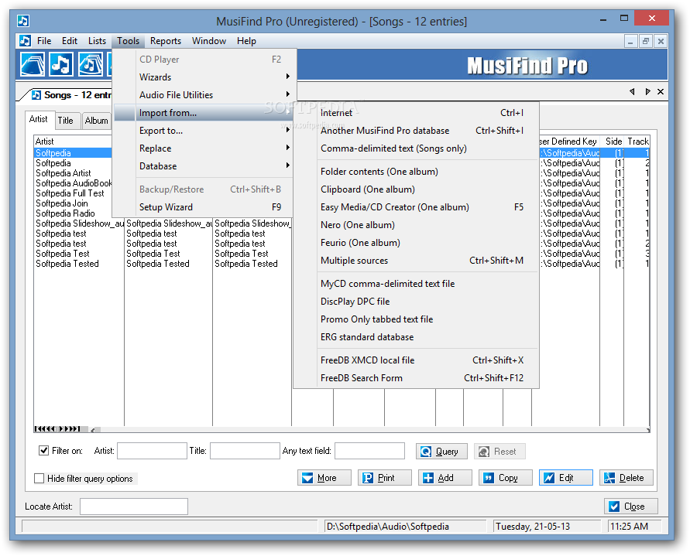Screen dimensions: 690x556
Task: Open FreeDB Search Form
Action: pyautogui.click(x=417, y=378)
